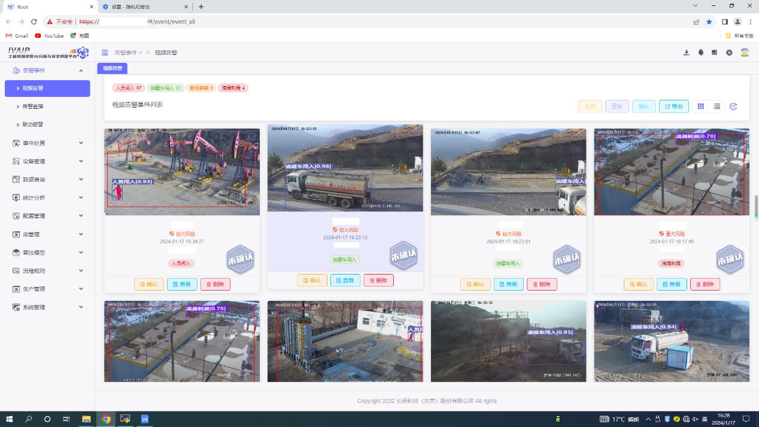Open the settings gear in the header
The width and height of the screenshot is (759, 427).
click(x=729, y=53)
